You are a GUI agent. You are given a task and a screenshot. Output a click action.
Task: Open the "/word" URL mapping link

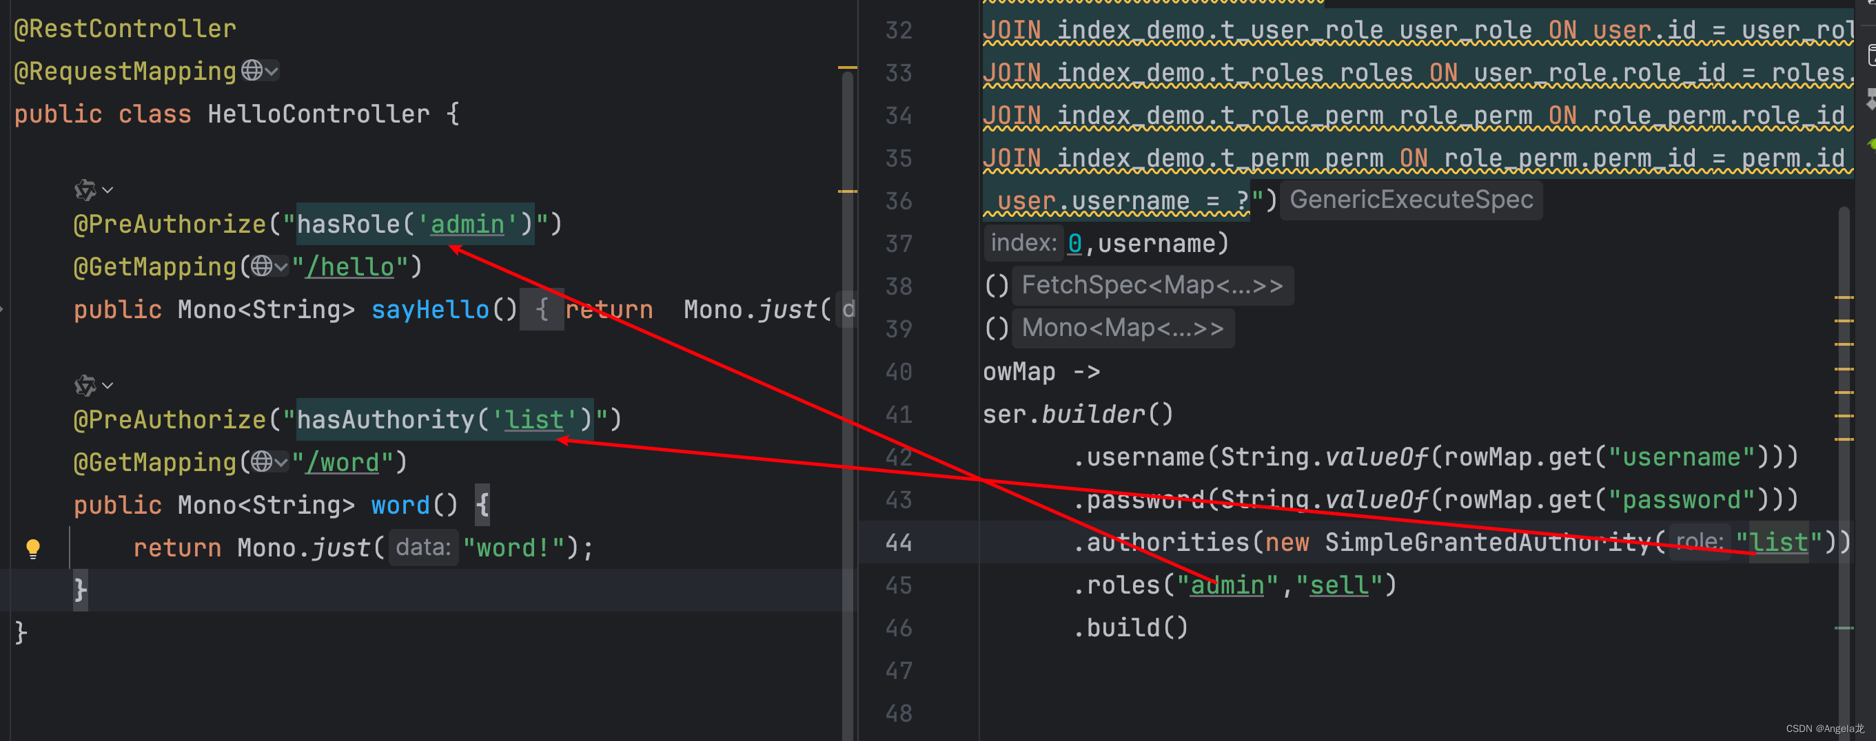pyautogui.click(x=343, y=462)
